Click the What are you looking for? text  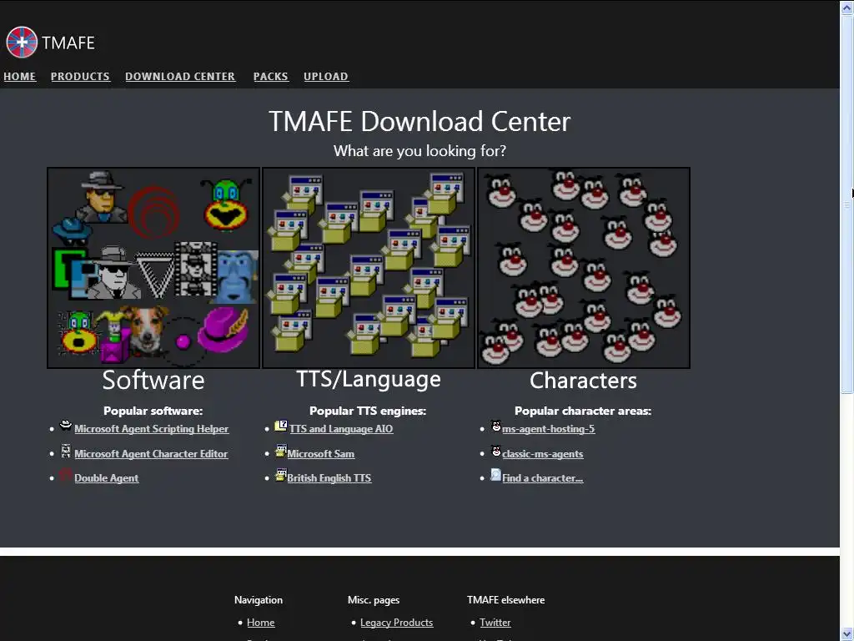[419, 151]
